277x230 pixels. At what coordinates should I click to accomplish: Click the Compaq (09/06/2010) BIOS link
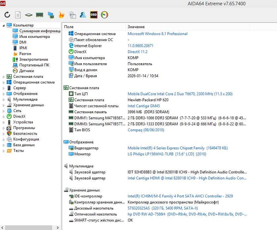[146, 130]
